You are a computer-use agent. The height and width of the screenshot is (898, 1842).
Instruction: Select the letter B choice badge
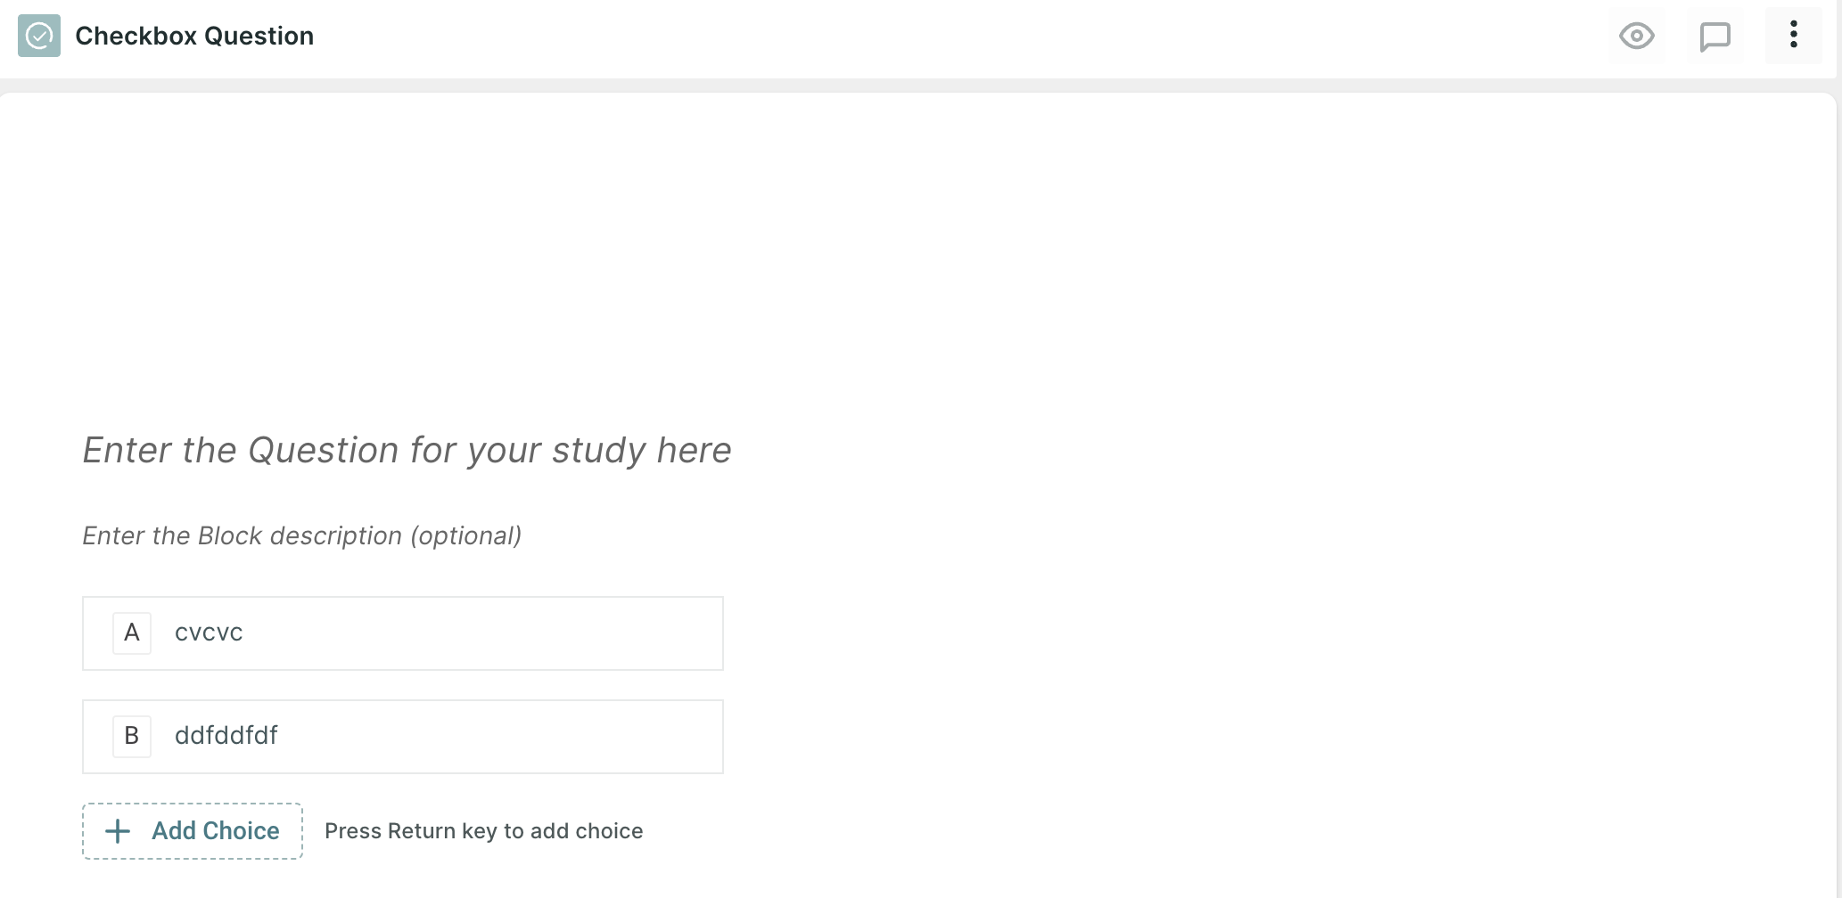click(132, 736)
